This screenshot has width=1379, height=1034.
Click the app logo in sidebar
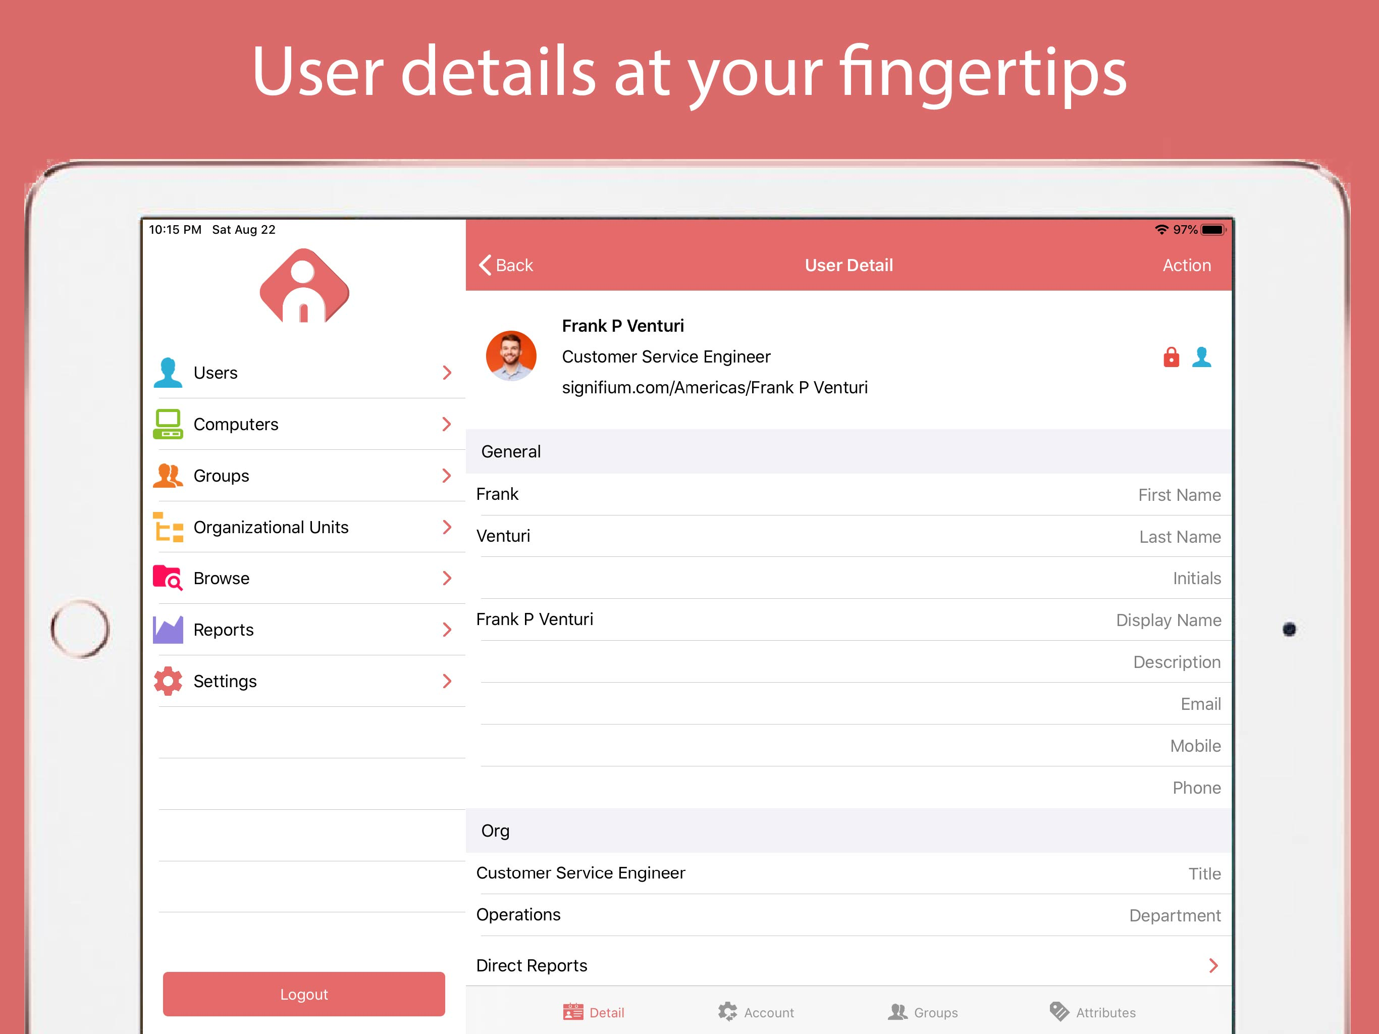click(x=304, y=286)
